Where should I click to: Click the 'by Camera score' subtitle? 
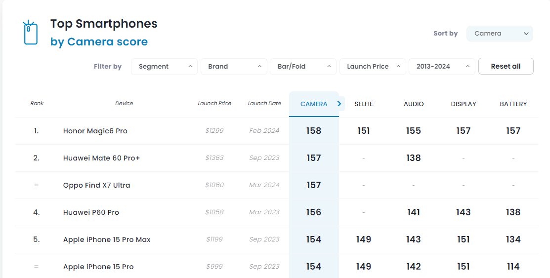[x=99, y=41]
